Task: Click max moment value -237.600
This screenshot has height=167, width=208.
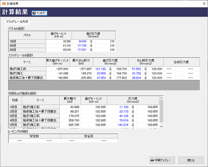Action: click(62, 69)
